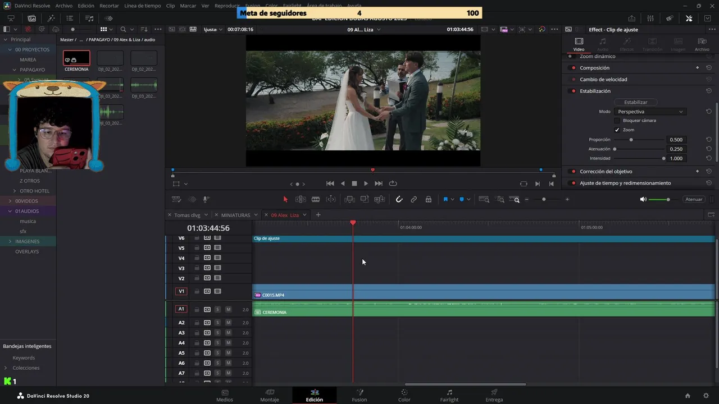The height and width of the screenshot is (404, 719).
Task: Expand Ajuste de tiempo y redimensionamiento
Action: pyautogui.click(x=625, y=183)
